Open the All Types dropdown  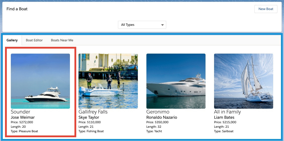pyautogui.click(x=142, y=25)
